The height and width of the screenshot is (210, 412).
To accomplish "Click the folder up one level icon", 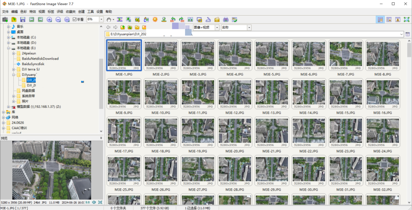I will click(123, 27).
